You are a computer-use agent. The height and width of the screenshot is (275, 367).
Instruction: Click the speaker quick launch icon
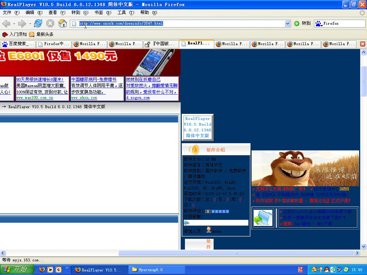point(58,270)
